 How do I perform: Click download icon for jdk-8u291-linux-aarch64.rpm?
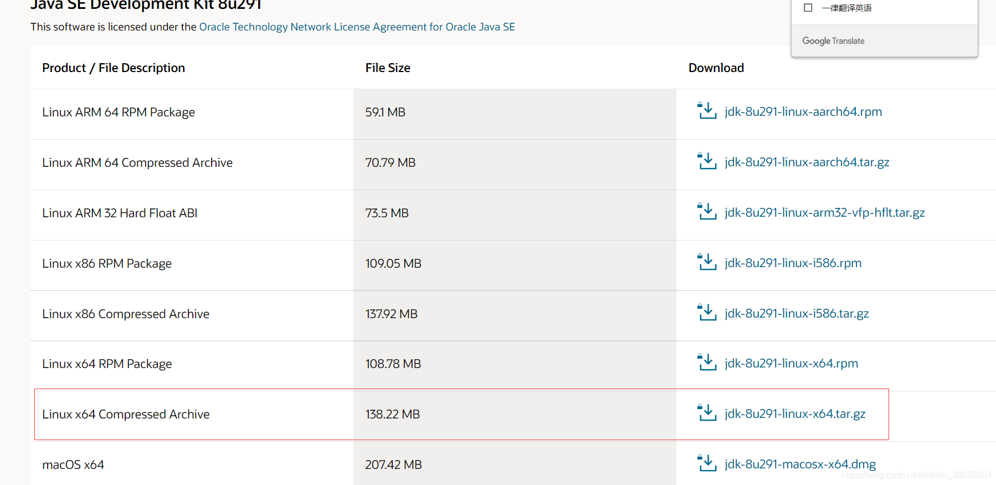pyautogui.click(x=707, y=111)
